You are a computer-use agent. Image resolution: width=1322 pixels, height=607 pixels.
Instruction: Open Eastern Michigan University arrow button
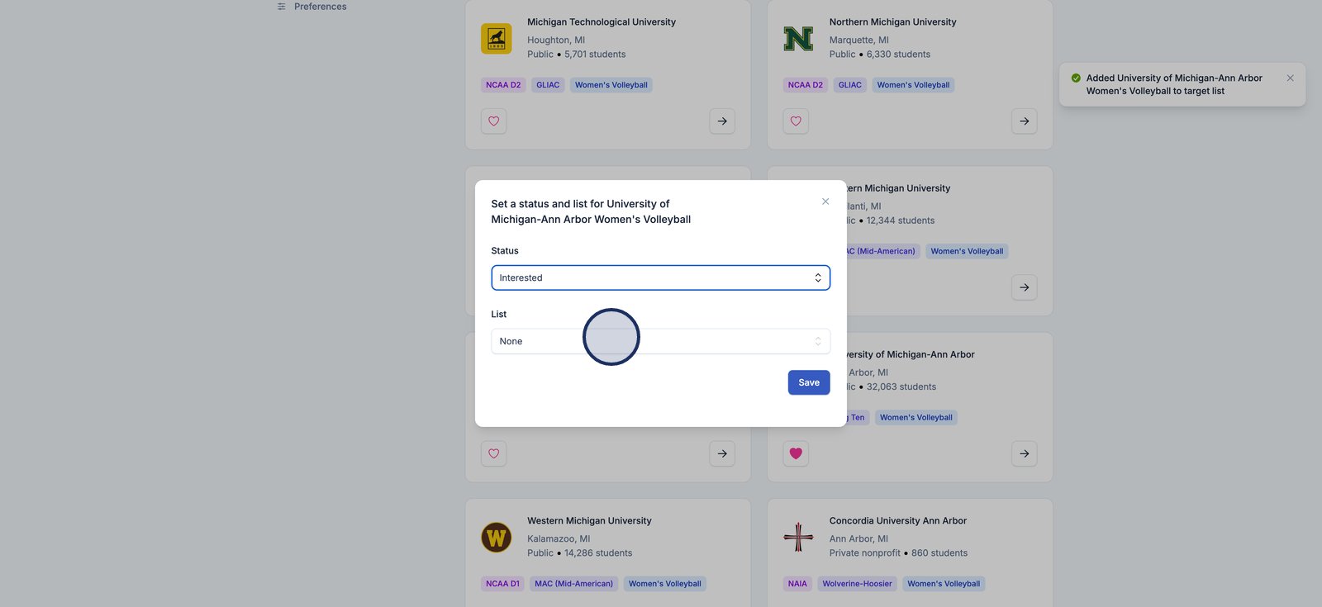pyautogui.click(x=1024, y=287)
